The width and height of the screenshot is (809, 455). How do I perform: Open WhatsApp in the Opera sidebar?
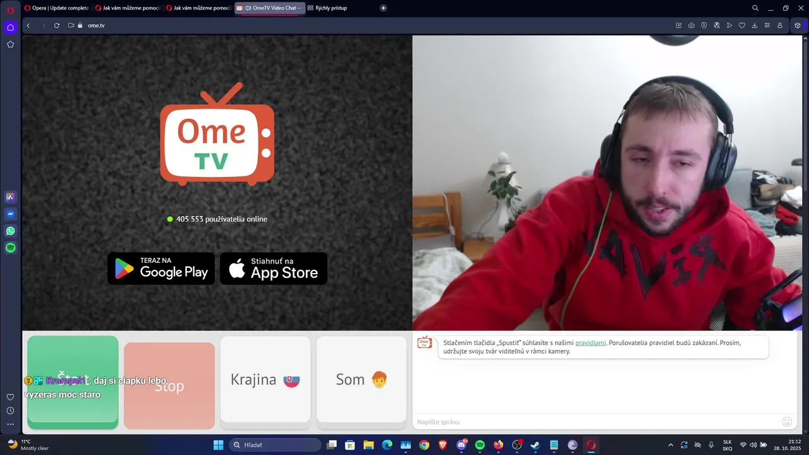coord(10,231)
